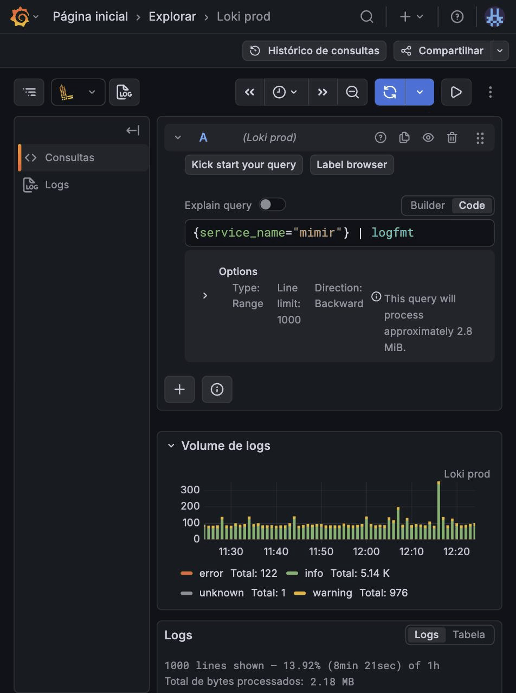Shift time range backwards
The width and height of the screenshot is (516, 693).
[x=250, y=92]
